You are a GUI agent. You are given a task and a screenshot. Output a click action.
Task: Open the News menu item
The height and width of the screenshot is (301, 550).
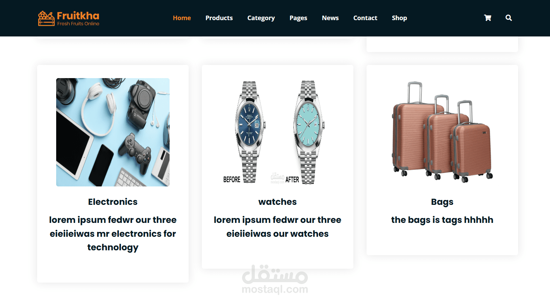point(330,18)
